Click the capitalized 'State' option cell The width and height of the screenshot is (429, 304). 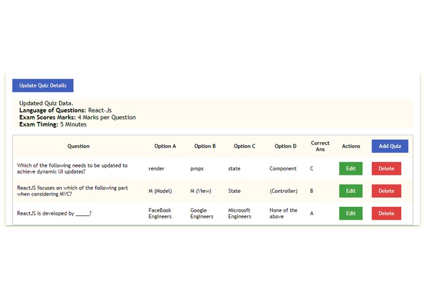(235, 191)
